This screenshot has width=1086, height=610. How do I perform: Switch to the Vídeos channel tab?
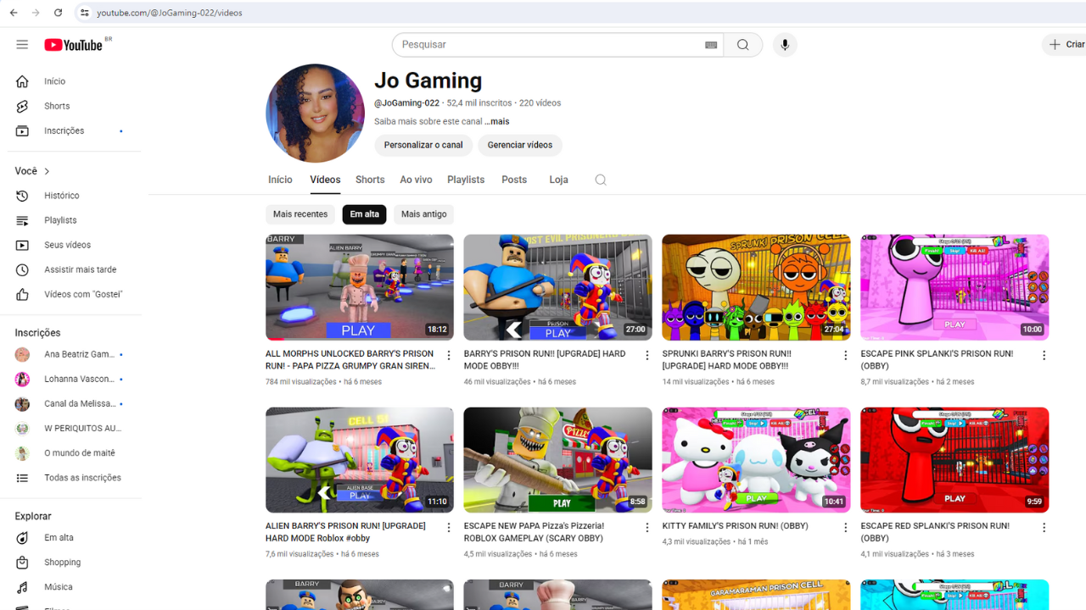pyautogui.click(x=325, y=180)
